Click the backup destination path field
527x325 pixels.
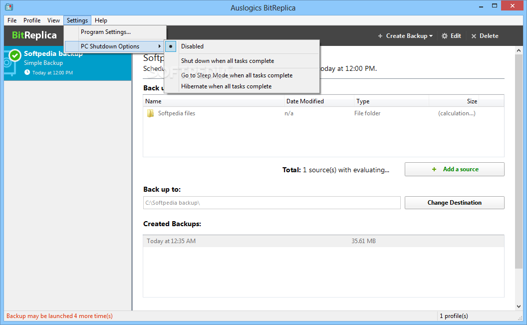272,203
